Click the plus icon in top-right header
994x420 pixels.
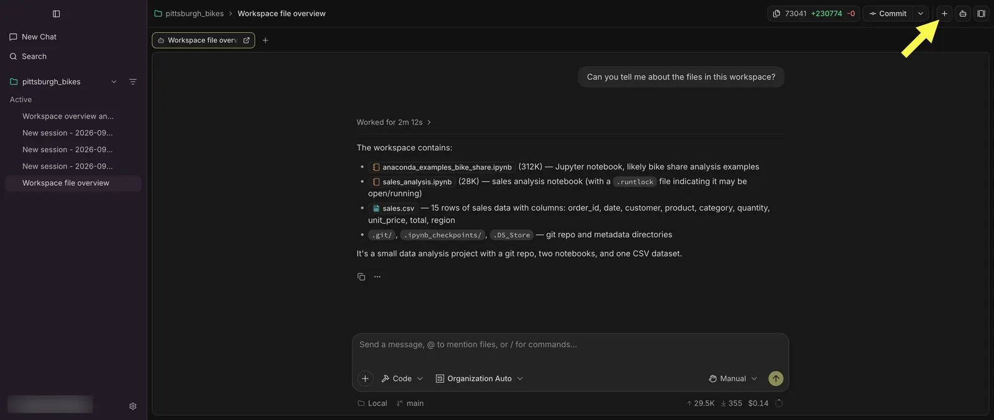[944, 14]
